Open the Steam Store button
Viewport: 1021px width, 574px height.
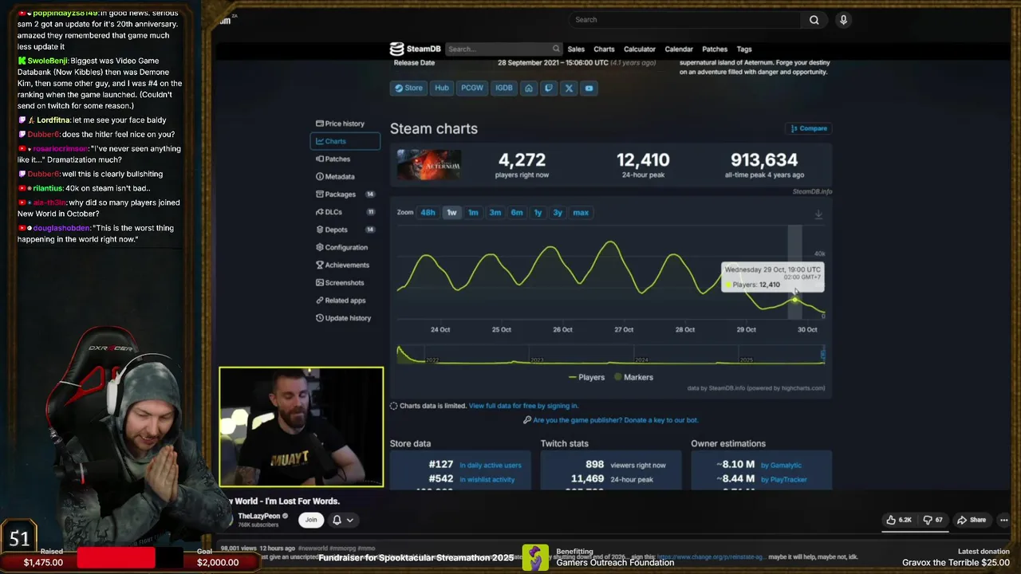(x=408, y=88)
